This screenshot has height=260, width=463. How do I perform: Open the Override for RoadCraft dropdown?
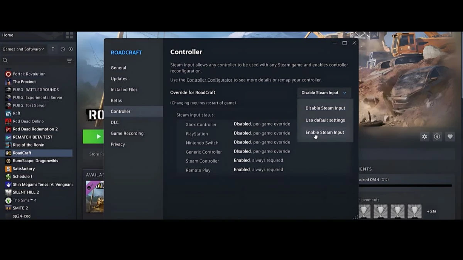click(x=324, y=93)
